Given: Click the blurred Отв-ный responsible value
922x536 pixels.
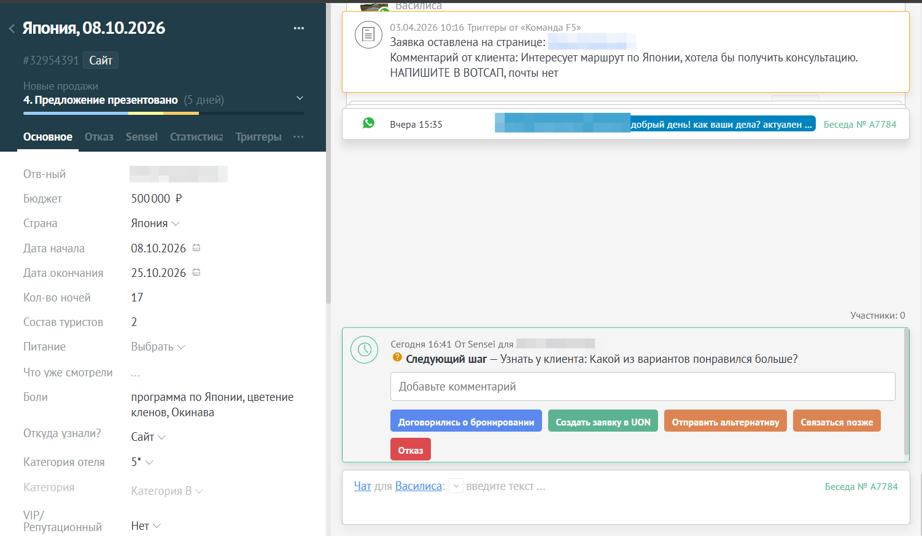Looking at the screenshot, I should pyautogui.click(x=179, y=174).
